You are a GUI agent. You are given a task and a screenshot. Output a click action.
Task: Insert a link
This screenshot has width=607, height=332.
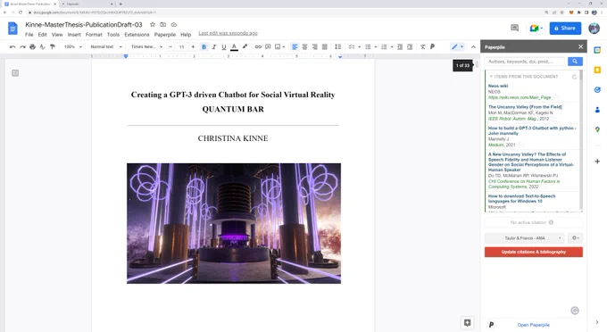[x=258, y=46]
